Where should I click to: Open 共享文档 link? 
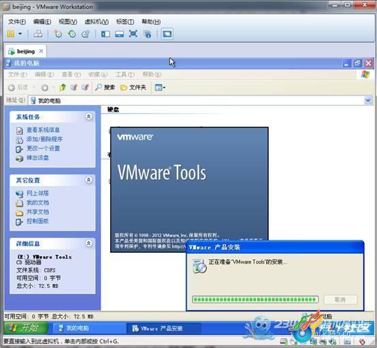[37, 212]
